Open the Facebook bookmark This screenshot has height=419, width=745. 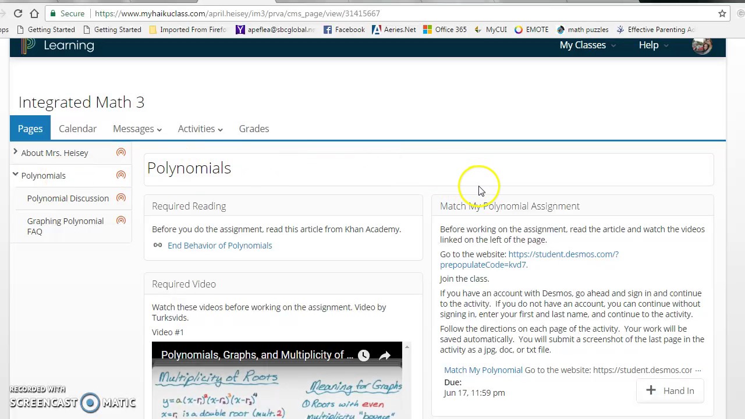(x=344, y=30)
